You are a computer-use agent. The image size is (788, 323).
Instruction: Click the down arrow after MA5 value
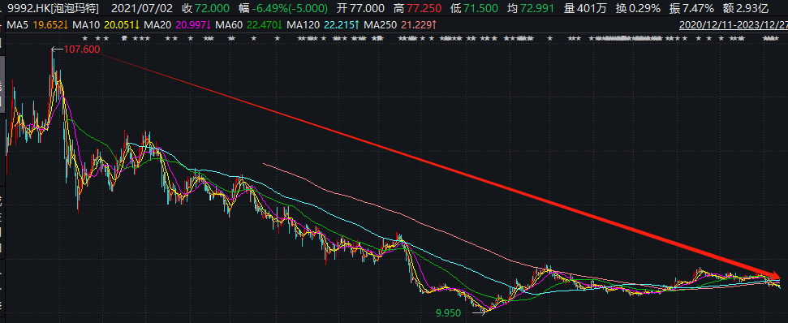pyautogui.click(x=66, y=24)
